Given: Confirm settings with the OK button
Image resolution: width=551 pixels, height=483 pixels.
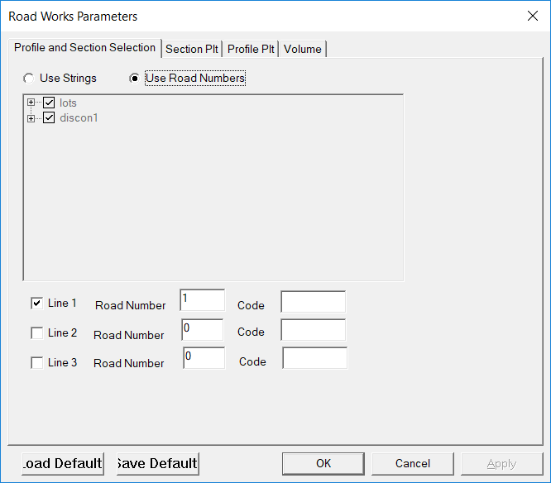Looking at the screenshot, I should coord(323,463).
